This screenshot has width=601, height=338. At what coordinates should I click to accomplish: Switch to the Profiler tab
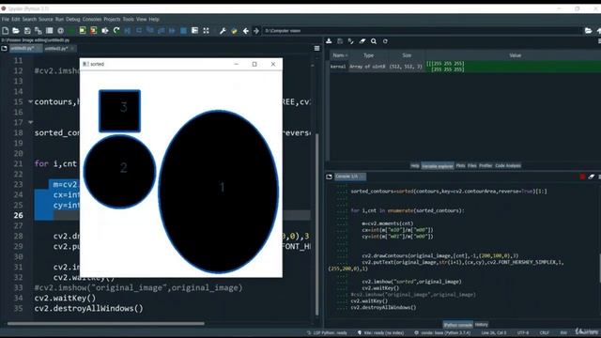(485, 166)
